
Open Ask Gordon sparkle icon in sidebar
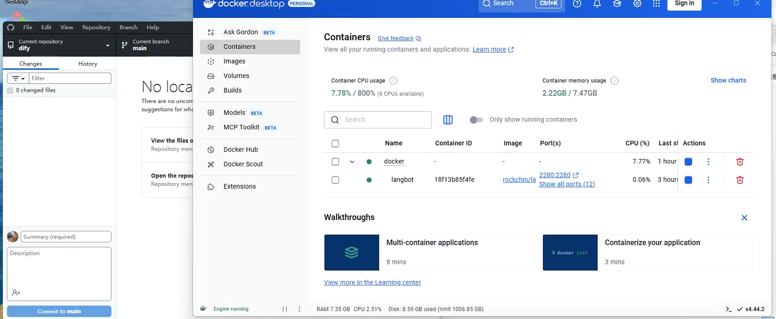(211, 32)
